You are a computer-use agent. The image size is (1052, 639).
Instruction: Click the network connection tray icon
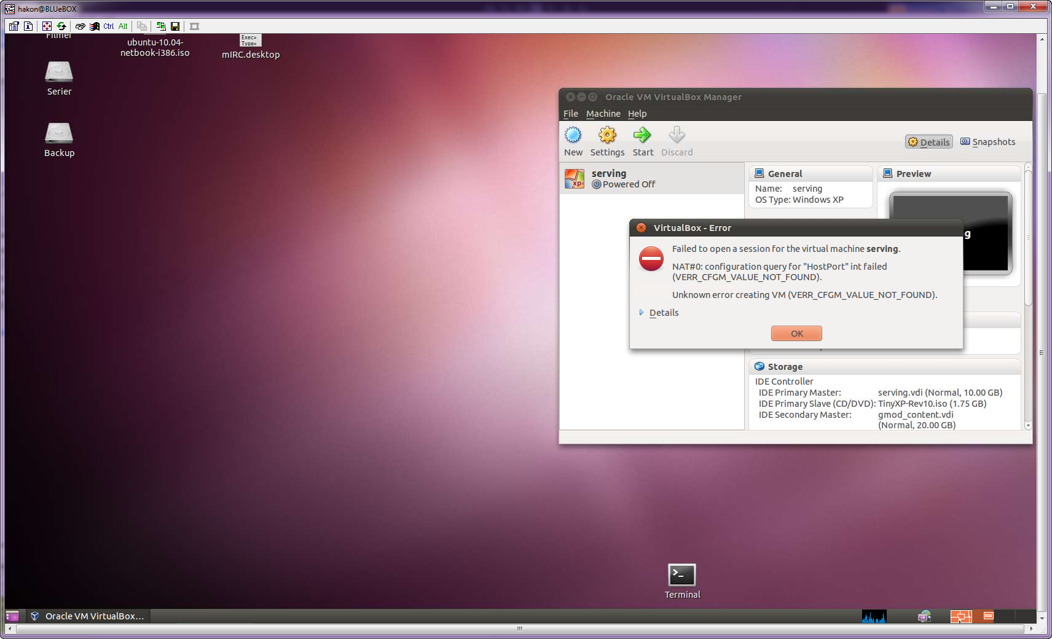[924, 616]
